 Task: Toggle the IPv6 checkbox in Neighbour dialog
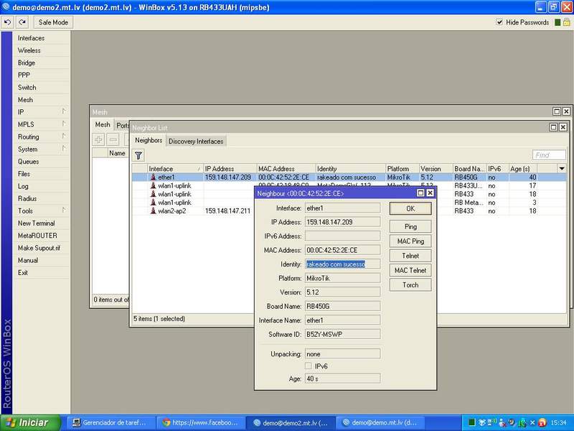309,366
